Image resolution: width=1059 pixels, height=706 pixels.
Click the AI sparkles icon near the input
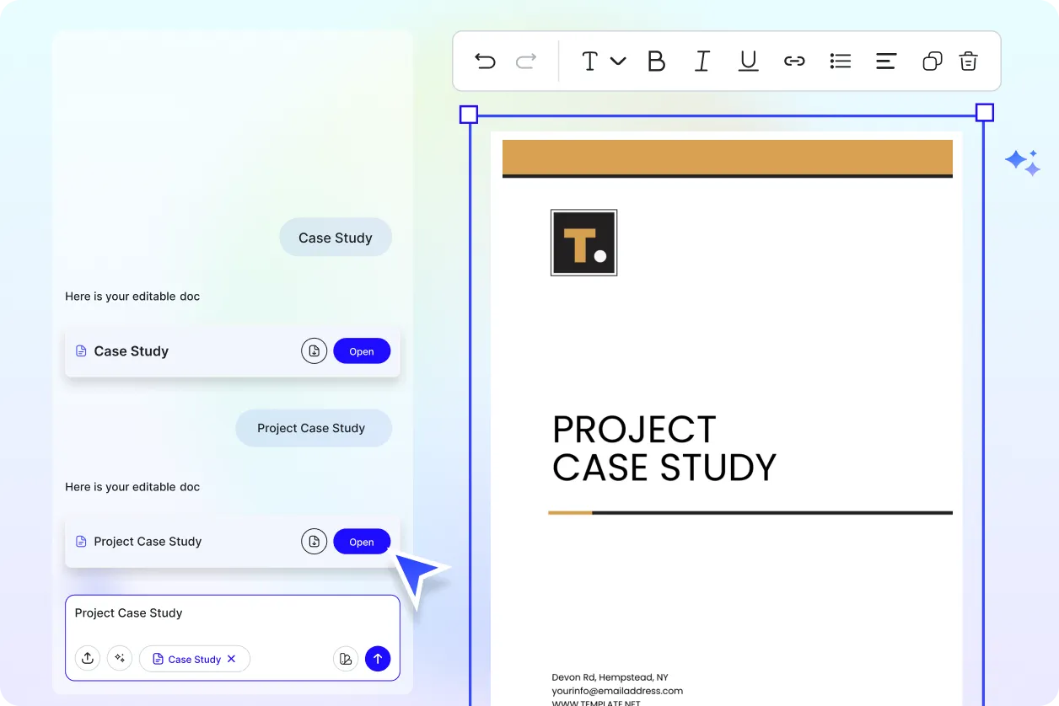(120, 658)
